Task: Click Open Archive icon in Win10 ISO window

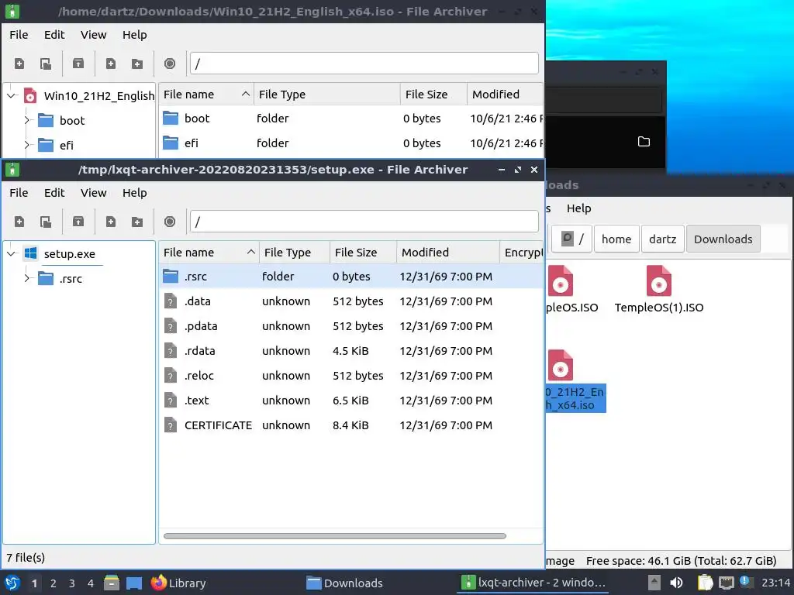Action: (x=46, y=64)
